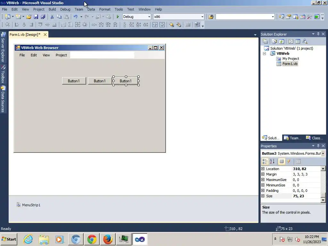Start debugging with the green play icon

pyautogui.click(x=118, y=17)
